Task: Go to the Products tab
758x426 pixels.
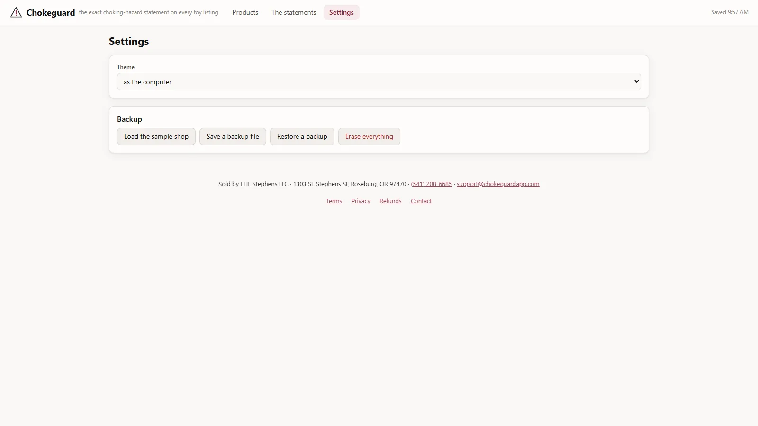Action: pyautogui.click(x=245, y=13)
